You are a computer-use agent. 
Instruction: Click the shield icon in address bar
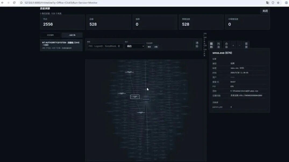click(273, 3)
